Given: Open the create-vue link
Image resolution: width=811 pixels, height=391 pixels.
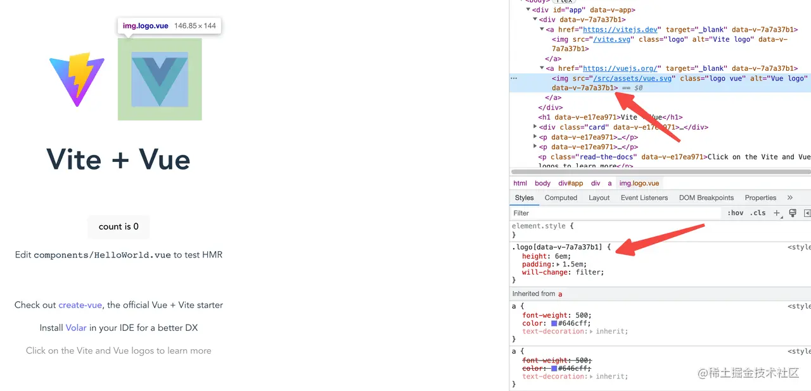Looking at the screenshot, I should click(x=80, y=305).
